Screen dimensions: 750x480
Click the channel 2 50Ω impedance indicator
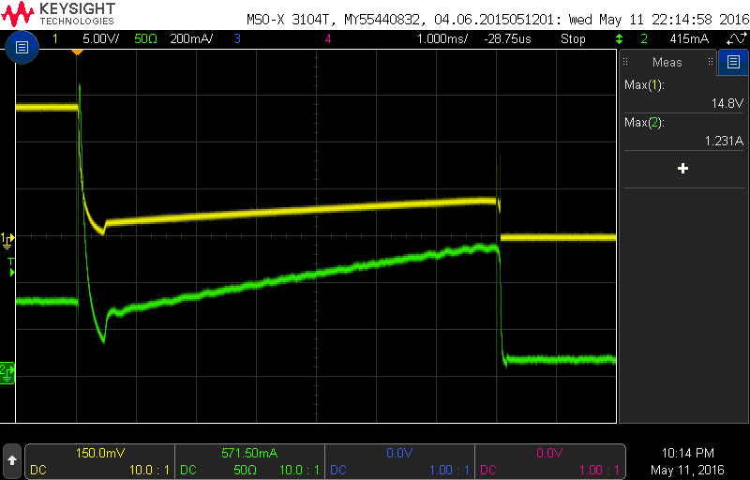146,38
